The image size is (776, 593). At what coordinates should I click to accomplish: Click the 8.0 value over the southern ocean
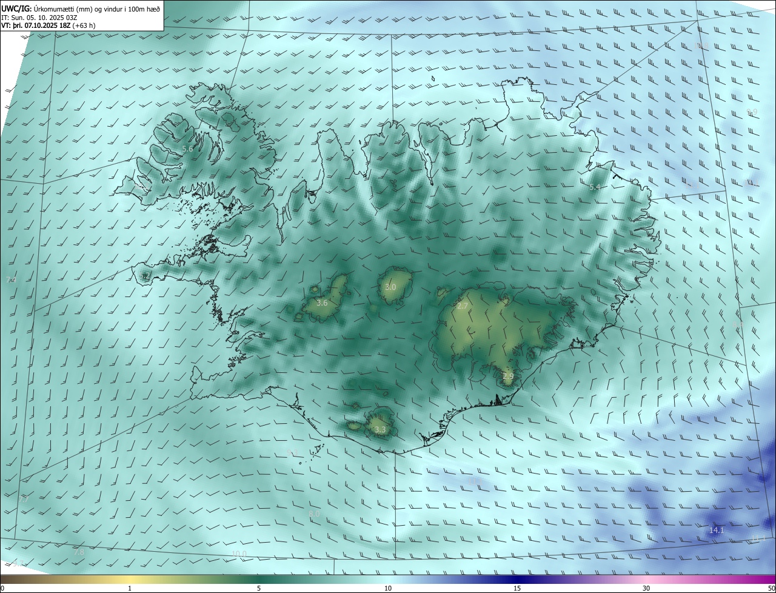click(x=314, y=514)
